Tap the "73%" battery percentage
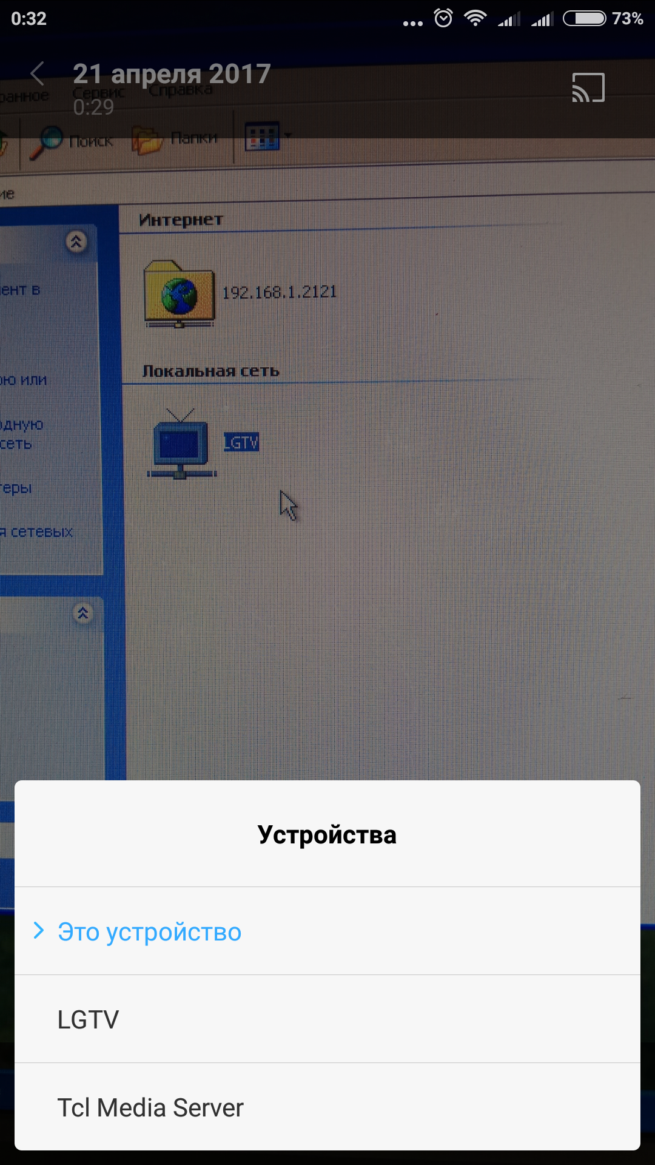Viewport: 655px width, 1165px height. pos(627,19)
